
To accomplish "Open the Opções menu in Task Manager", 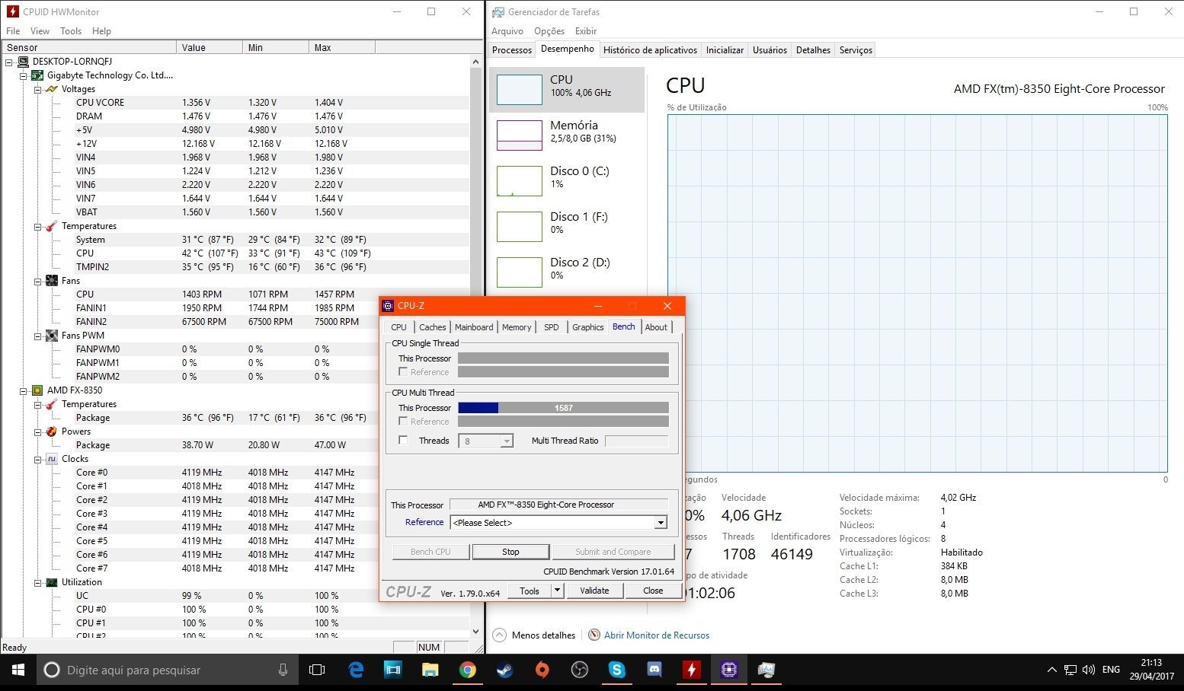I will 549,31.
